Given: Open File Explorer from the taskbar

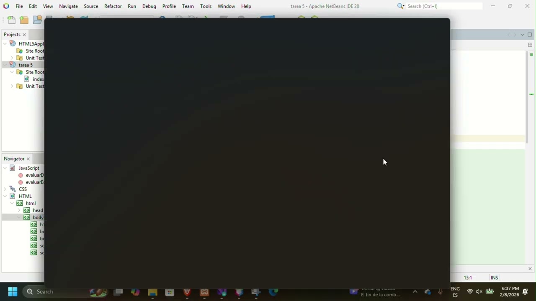Looking at the screenshot, I should click(x=152, y=292).
